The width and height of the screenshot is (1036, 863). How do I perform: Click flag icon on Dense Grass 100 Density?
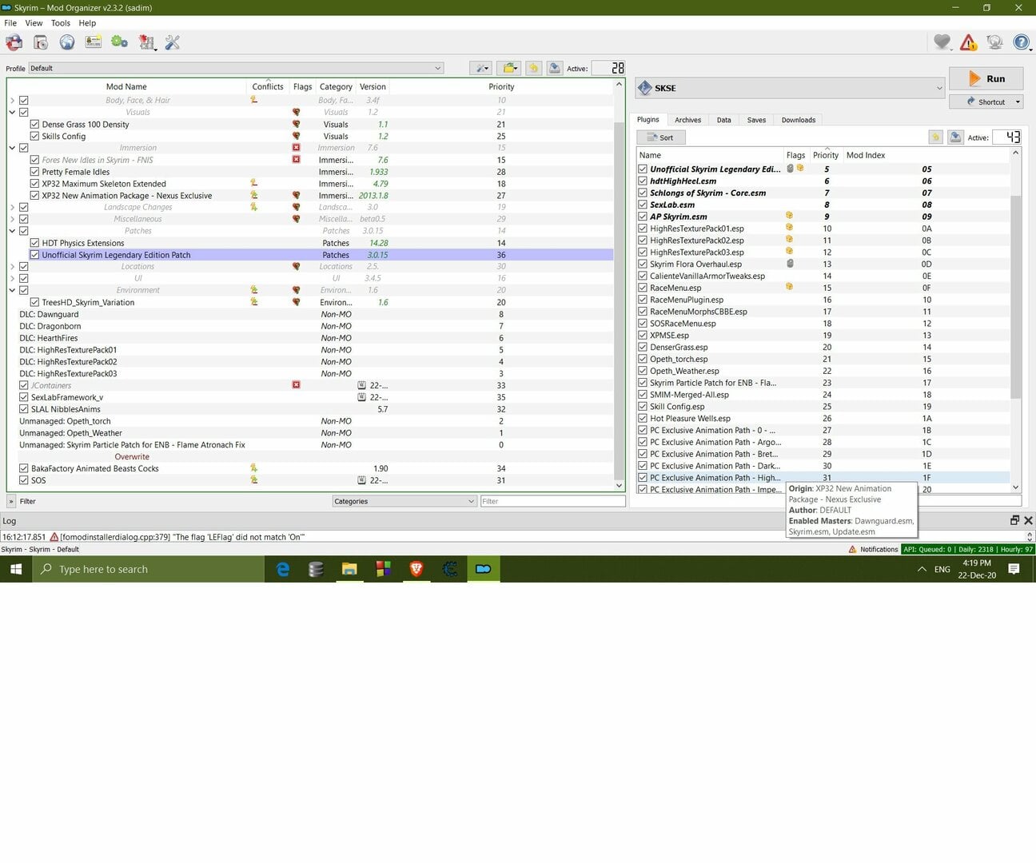coord(296,125)
